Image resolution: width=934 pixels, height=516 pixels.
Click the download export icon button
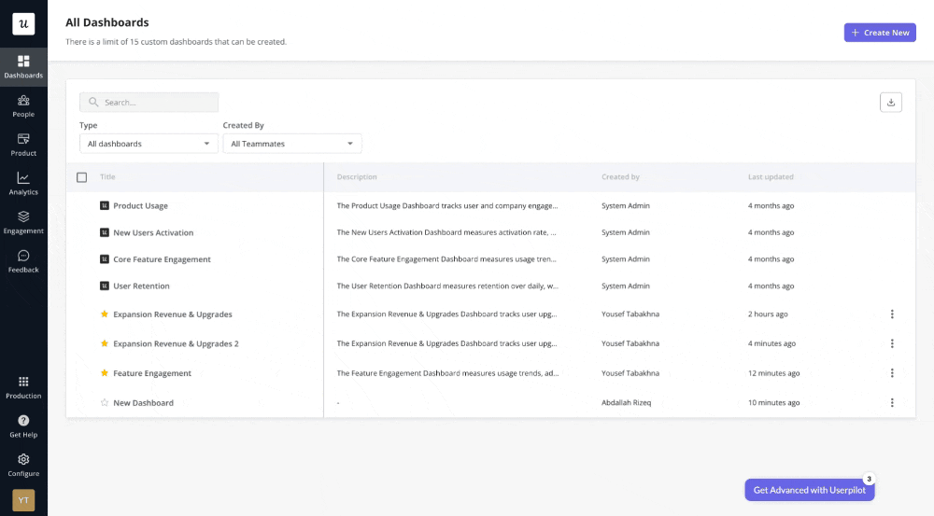click(891, 103)
